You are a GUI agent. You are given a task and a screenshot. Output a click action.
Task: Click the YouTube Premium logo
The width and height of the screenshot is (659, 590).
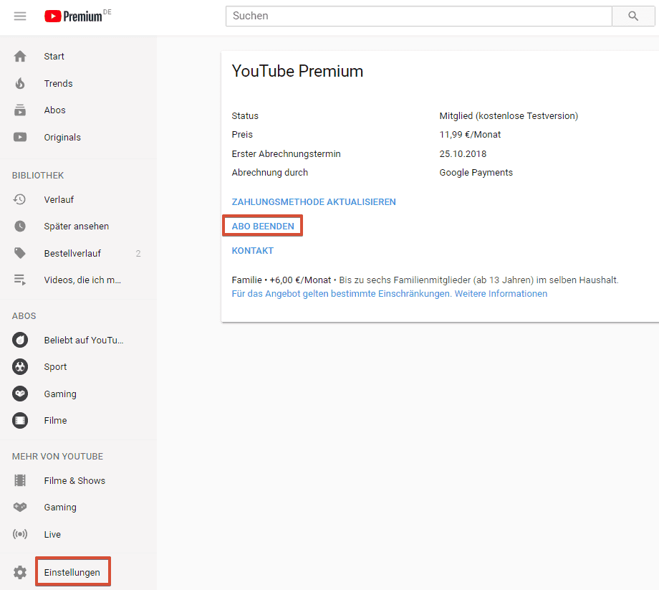pyautogui.click(x=78, y=16)
